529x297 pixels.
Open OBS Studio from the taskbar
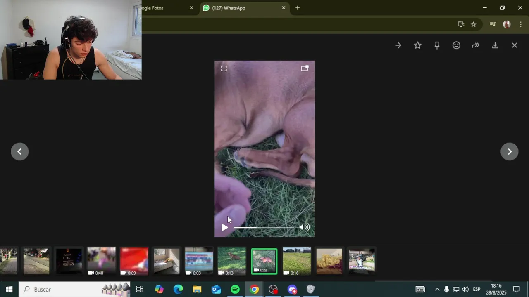click(273, 290)
